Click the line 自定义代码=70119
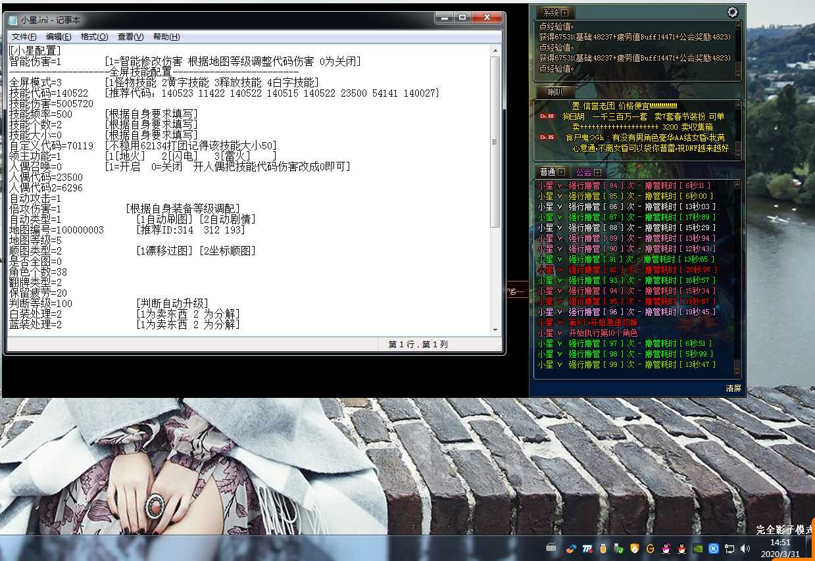The width and height of the screenshot is (815, 561). coord(51,146)
